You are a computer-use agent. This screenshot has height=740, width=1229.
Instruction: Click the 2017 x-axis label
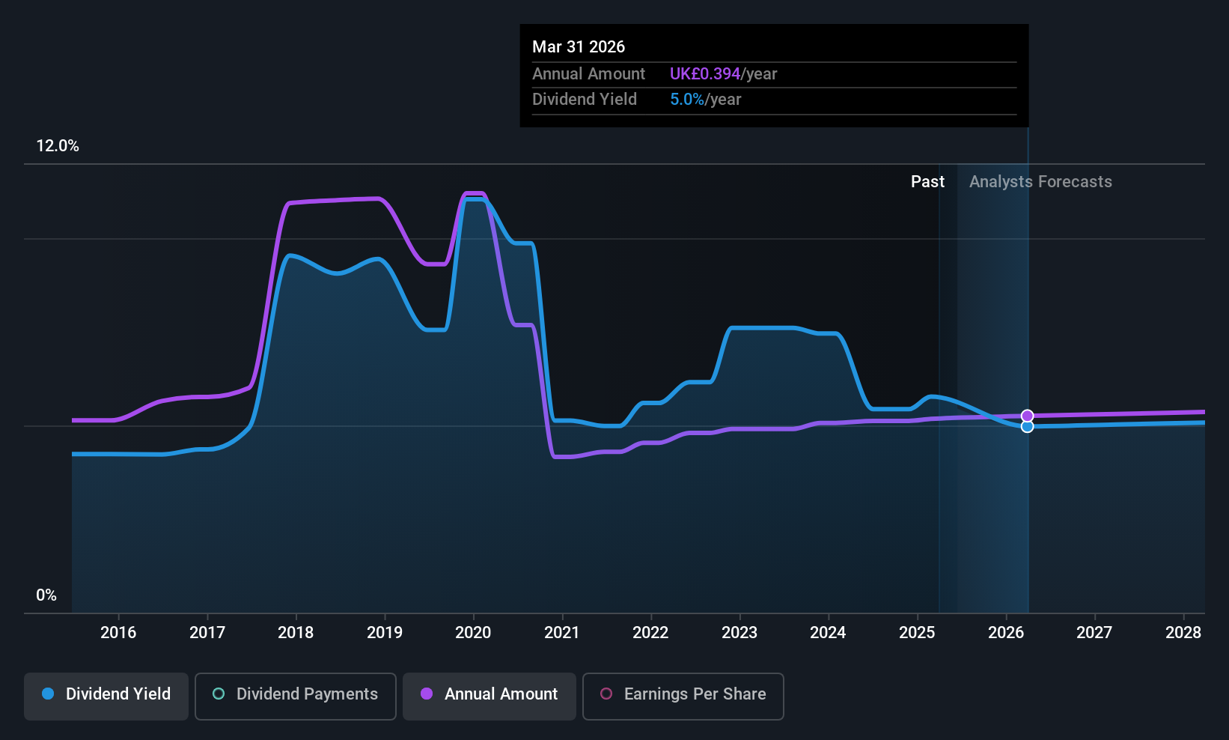(207, 633)
